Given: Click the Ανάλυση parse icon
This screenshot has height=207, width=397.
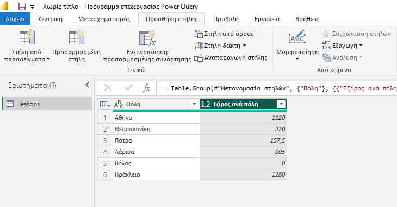Looking at the screenshot, I should pos(326,58).
